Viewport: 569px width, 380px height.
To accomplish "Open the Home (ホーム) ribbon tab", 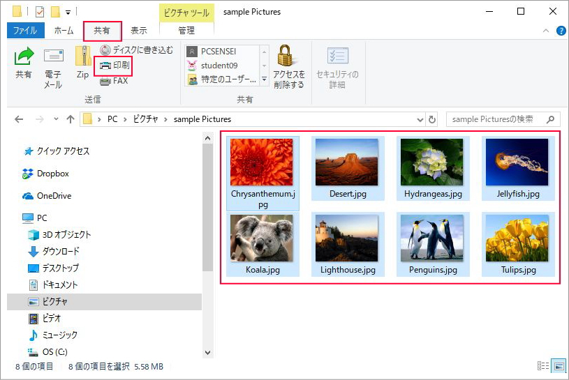I will (64, 31).
